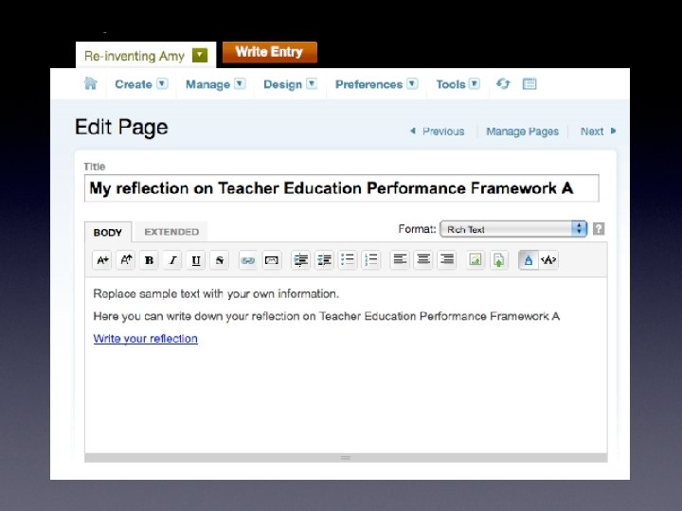Viewport: 682px width, 511px height.
Task: Open format help question mark icon
Action: click(599, 229)
